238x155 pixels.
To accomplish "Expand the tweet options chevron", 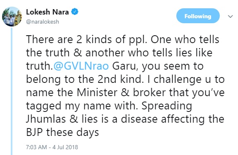I will point(231,16).
